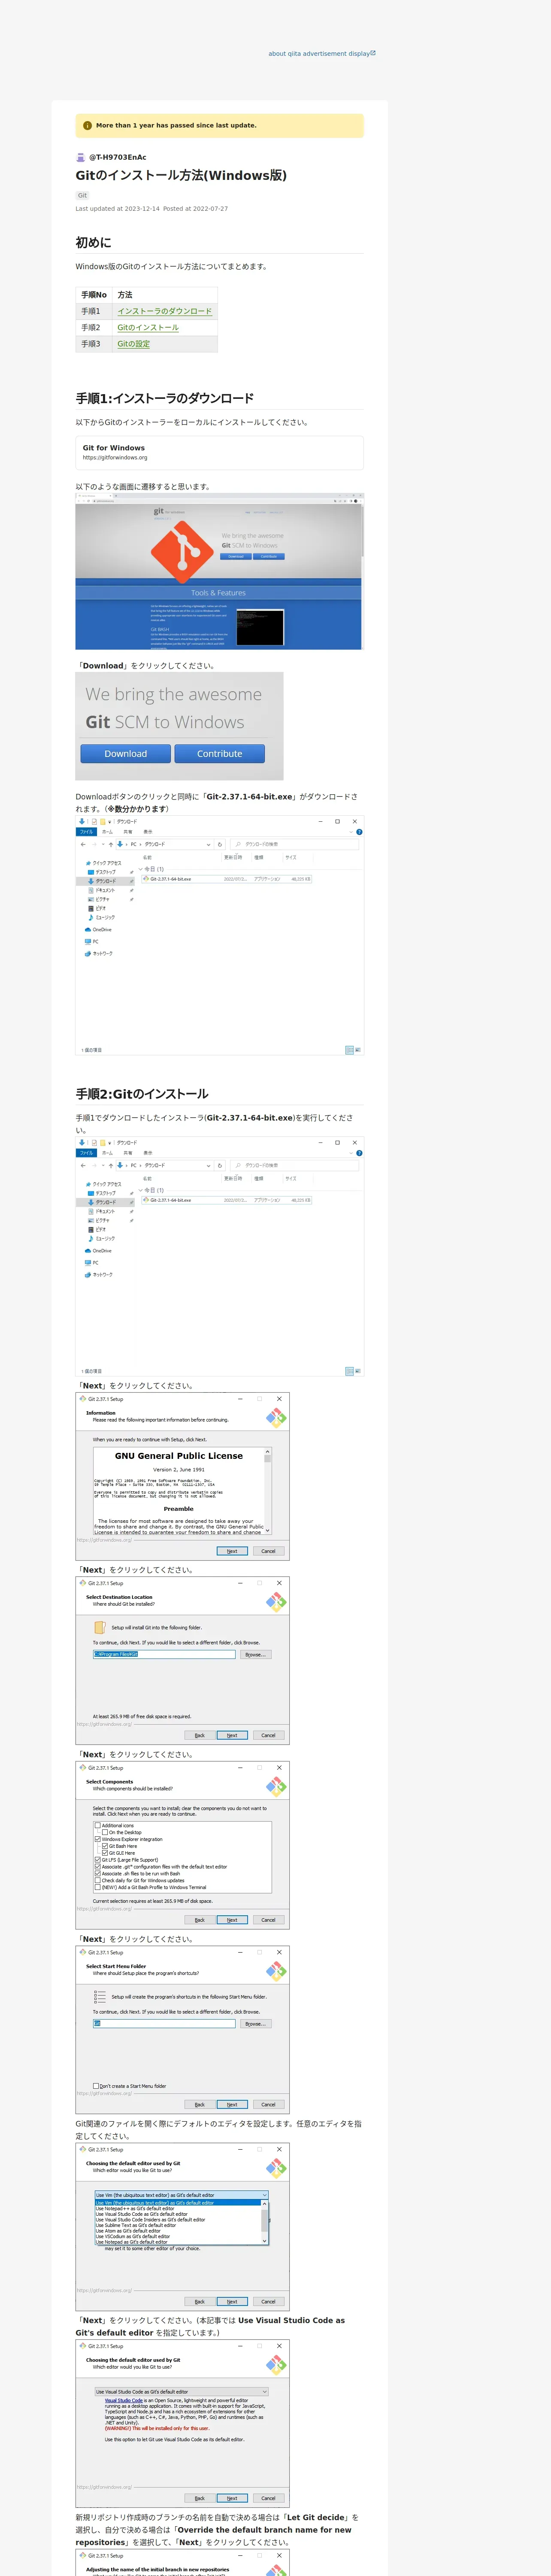Toggle 'Check daily for Git for Windows updates' checkbox
This screenshot has width=551, height=2576.
pyautogui.click(x=97, y=1880)
